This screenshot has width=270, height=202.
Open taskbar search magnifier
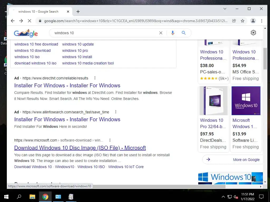coord(19,197)
